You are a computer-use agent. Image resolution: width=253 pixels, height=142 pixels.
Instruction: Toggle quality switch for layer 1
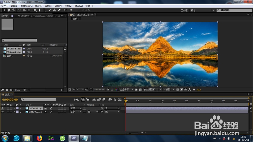click(x=51, y=108)
